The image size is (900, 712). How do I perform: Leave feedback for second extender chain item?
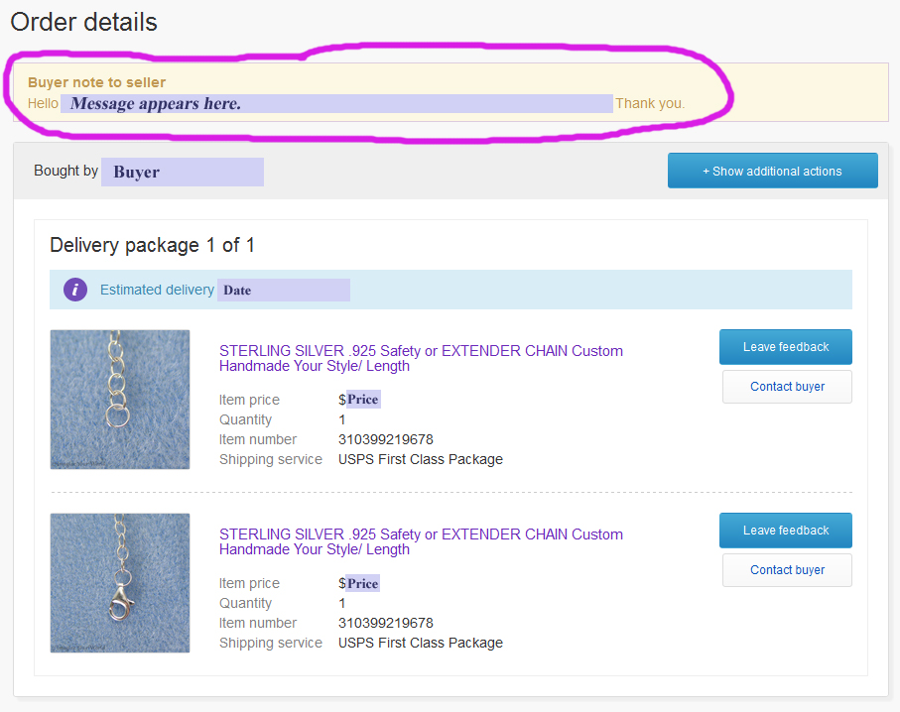click(786, 531)
